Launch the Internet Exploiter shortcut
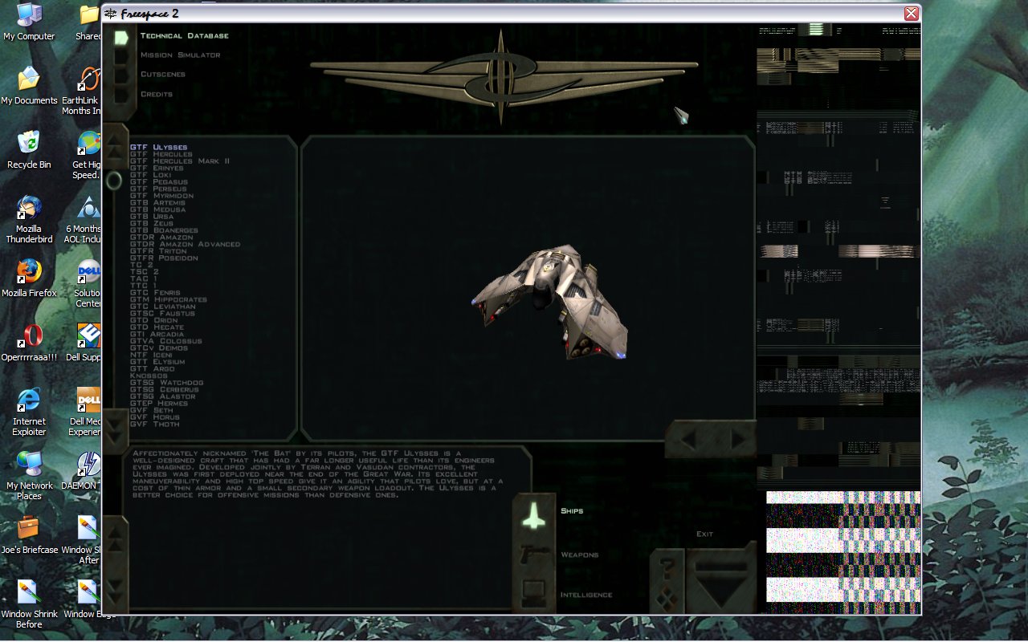 pyautogui.click(x=29, y=411)
